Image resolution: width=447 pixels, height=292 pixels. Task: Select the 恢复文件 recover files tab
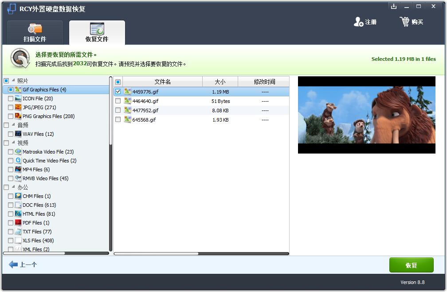[97, 33]
